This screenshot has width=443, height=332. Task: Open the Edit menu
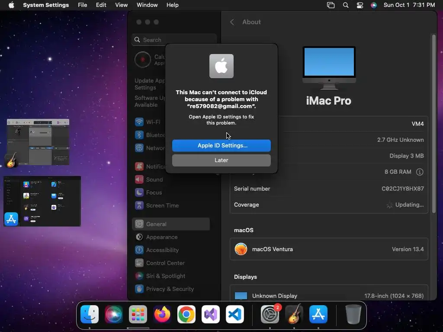pos(101,5)
